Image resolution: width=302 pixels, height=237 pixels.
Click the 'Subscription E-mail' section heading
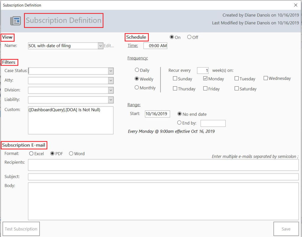[24, 145]
